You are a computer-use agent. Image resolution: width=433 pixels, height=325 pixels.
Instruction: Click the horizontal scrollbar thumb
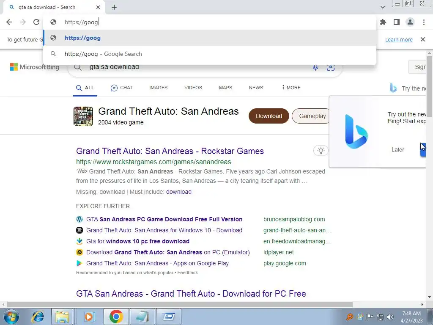pyautogui.click(x=180, y=305)
